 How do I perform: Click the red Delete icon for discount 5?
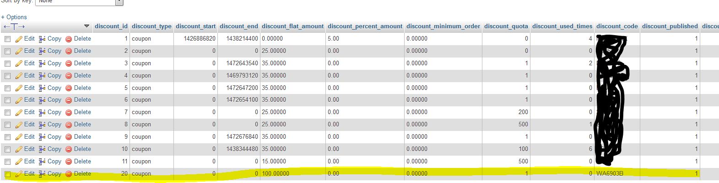click(69, 88)
